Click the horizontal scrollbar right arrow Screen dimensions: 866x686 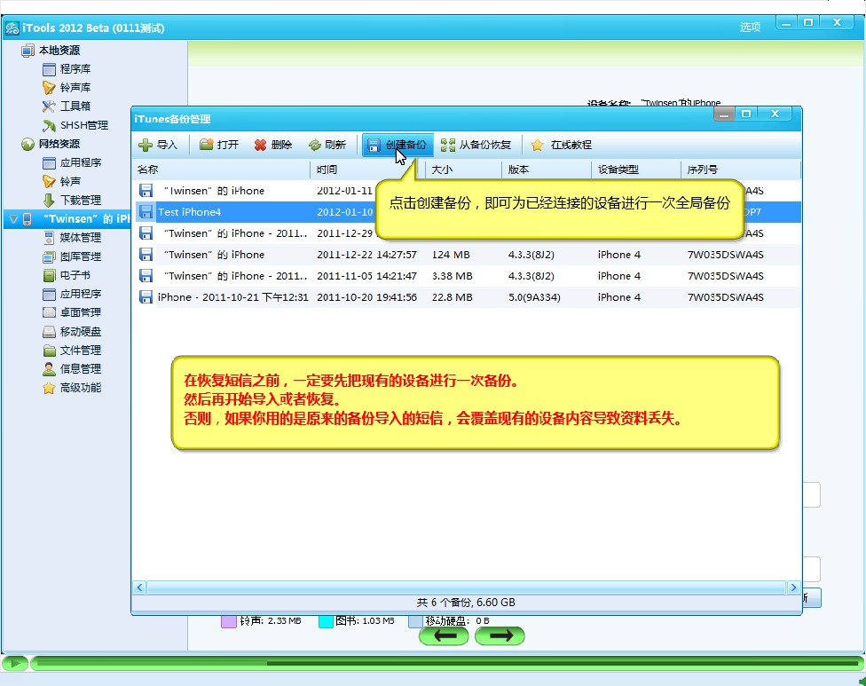(793, 587)
